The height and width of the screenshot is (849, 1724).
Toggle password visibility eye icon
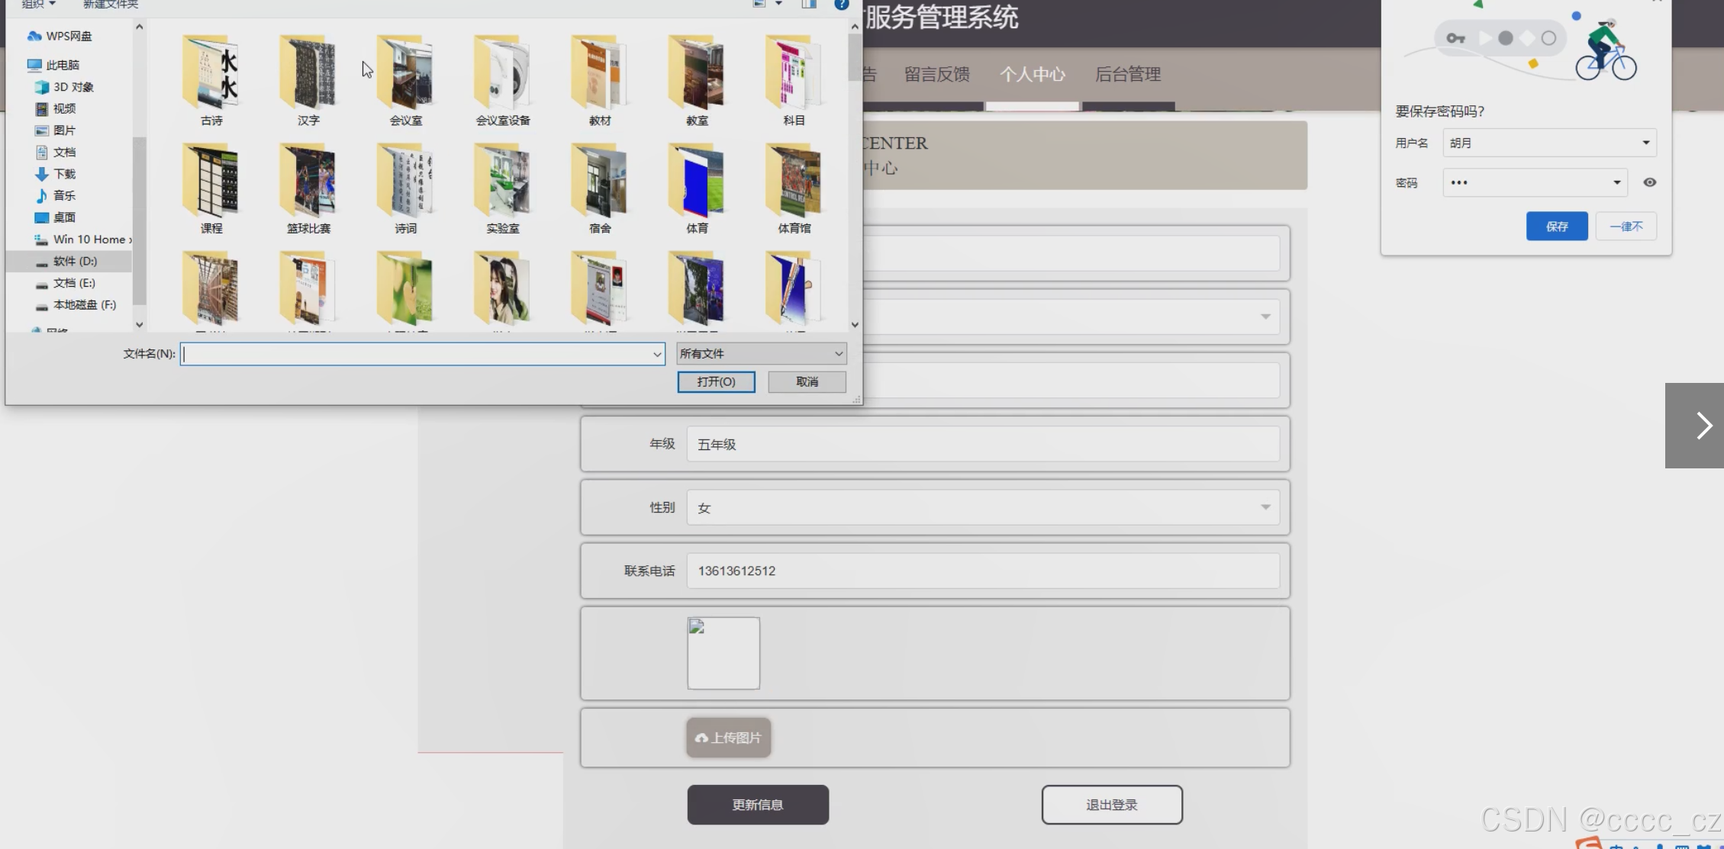click(x=1649, y=182)
